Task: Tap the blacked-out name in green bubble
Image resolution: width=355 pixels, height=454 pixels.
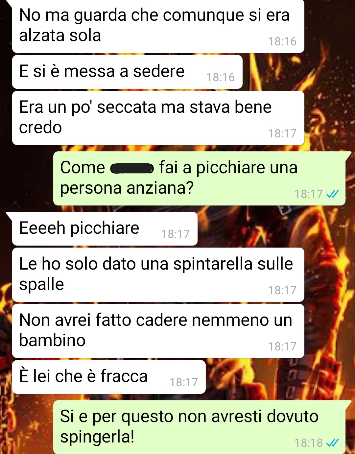Action: click(132, 168)
